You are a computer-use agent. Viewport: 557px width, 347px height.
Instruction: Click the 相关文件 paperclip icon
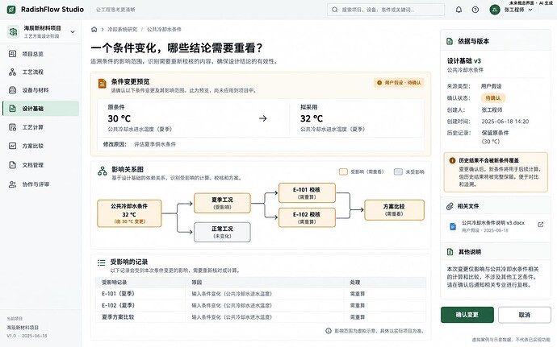[x=450, y=206]
